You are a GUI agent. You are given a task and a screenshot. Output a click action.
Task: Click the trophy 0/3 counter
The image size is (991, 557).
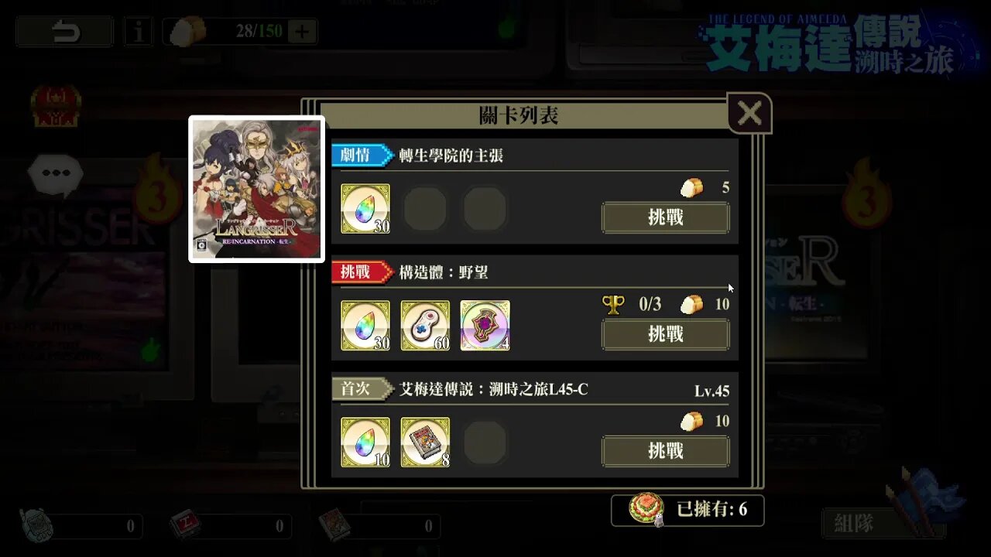tap(632, 304)
